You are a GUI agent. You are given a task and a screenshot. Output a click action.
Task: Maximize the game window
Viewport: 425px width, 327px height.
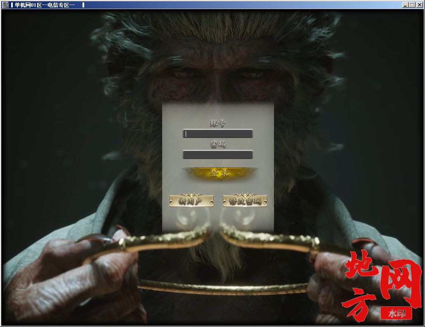click(x=412, y=5)
